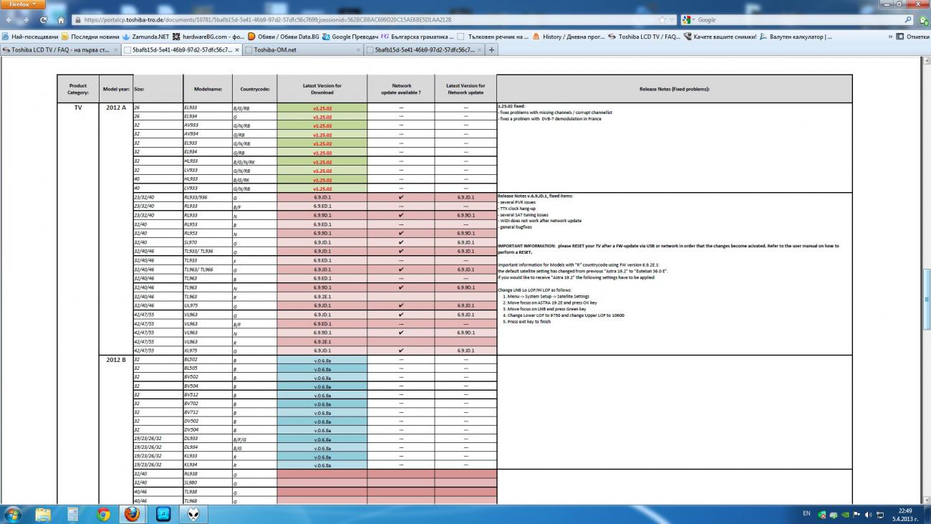931x524 pixels.
Task: Open the Google Преводач bookmark
Action: [350, 37]
